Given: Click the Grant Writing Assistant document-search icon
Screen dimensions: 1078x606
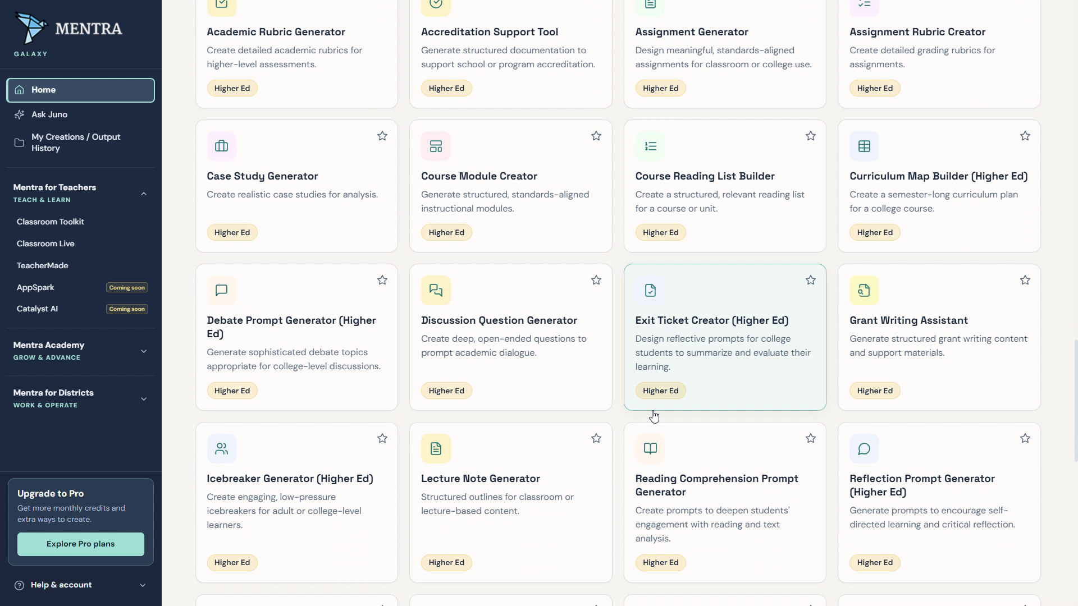Looking at the screenshot, I should tap(864, 290).
